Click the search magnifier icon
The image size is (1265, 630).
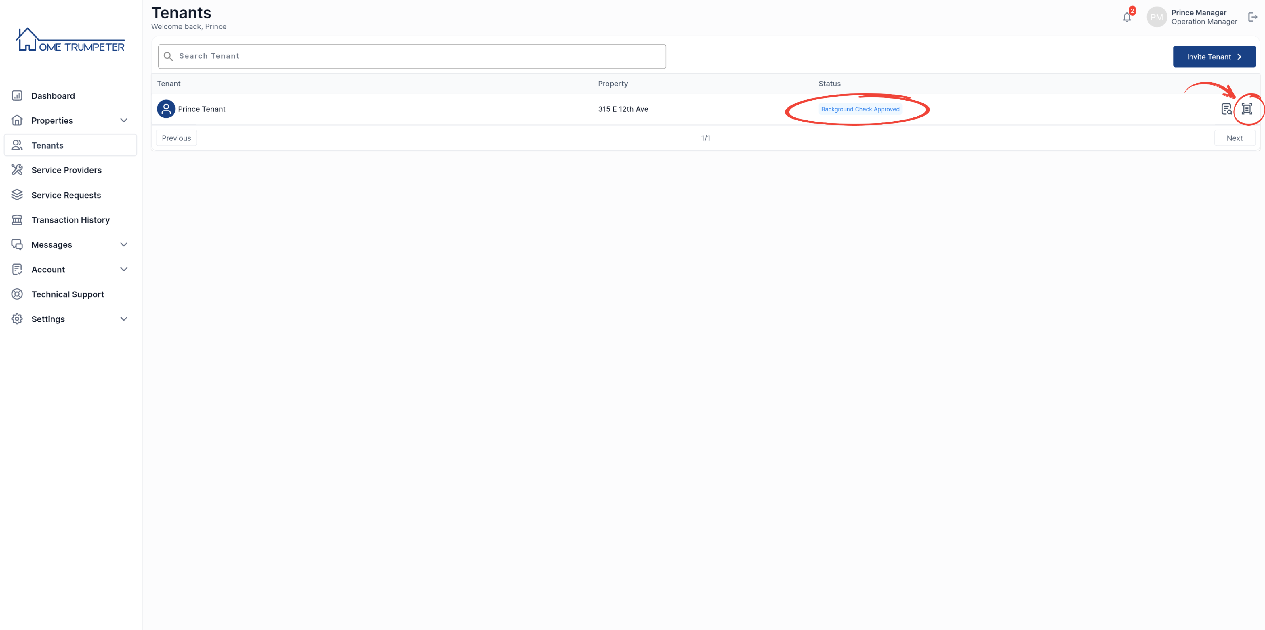click(x=168, y=56)
